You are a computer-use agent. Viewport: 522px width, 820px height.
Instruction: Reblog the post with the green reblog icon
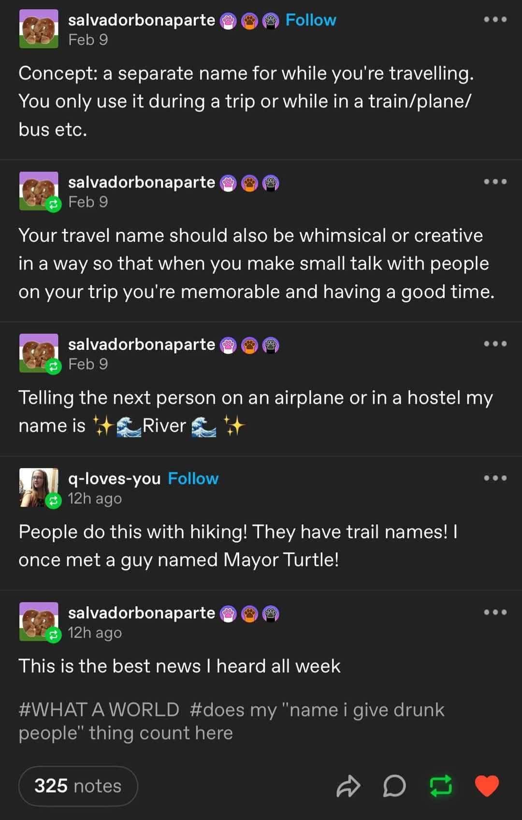440,785
